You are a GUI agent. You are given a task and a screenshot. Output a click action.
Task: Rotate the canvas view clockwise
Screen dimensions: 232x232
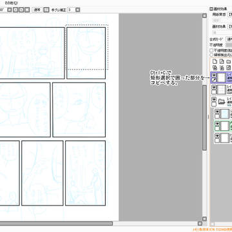tap(21, 10)
